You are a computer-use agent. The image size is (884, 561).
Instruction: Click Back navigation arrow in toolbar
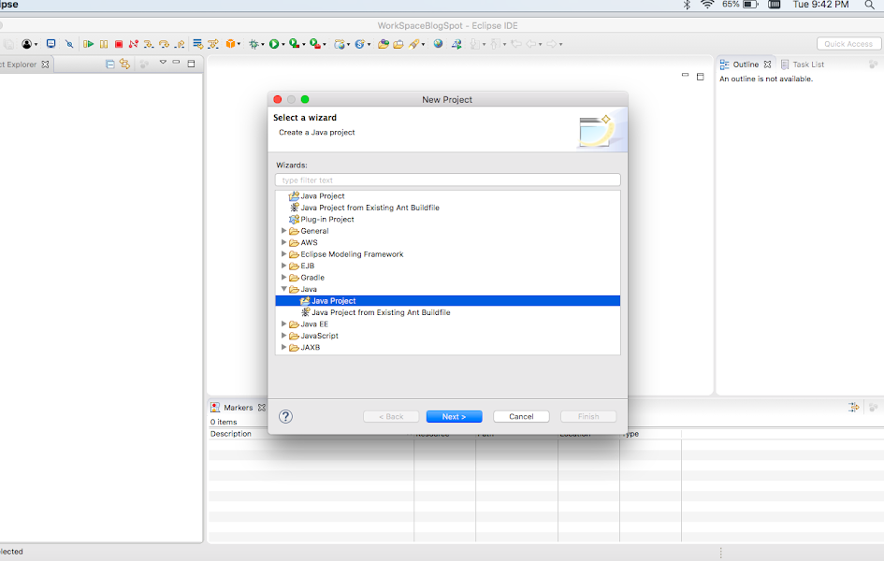tap(531, 44)
